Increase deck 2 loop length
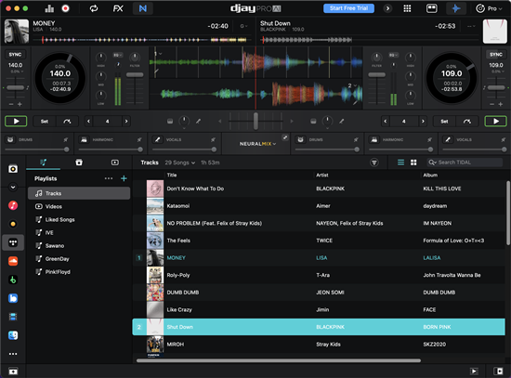 click(x=423, y=122)
